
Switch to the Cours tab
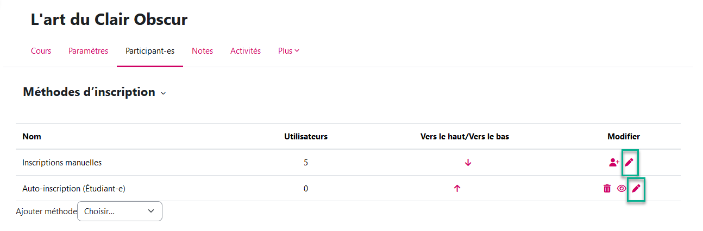(41, 51)
